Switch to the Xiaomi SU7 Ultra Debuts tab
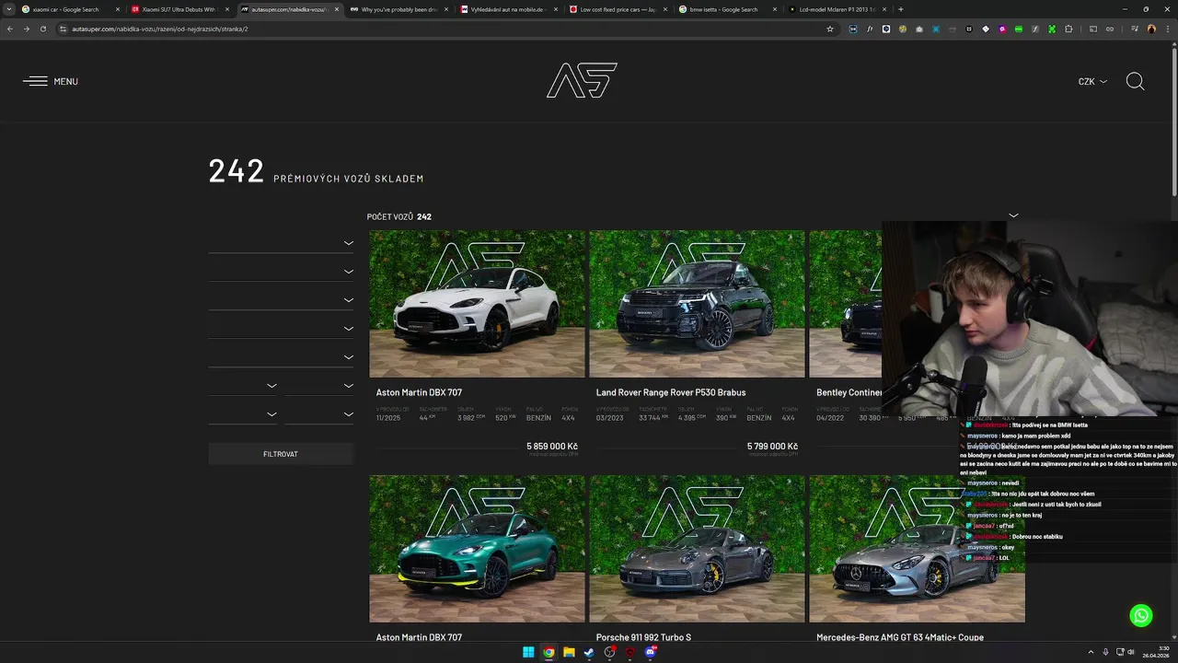Screen dimensions: 1178x663 (x=179, y=9)
